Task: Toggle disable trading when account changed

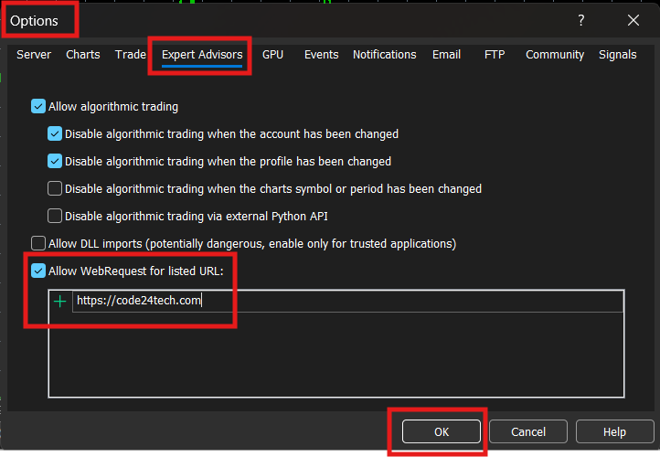Action: pyautogui.click(x=55, y=133)
